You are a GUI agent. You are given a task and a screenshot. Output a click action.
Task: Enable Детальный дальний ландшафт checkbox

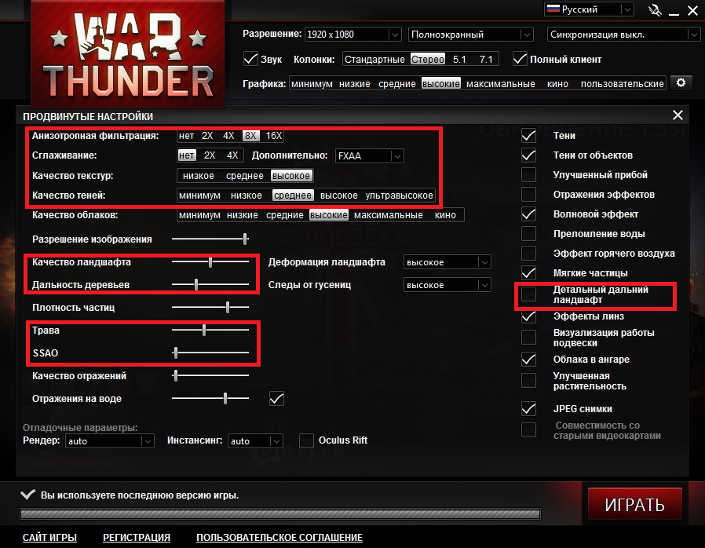click(x=529, y=294)
